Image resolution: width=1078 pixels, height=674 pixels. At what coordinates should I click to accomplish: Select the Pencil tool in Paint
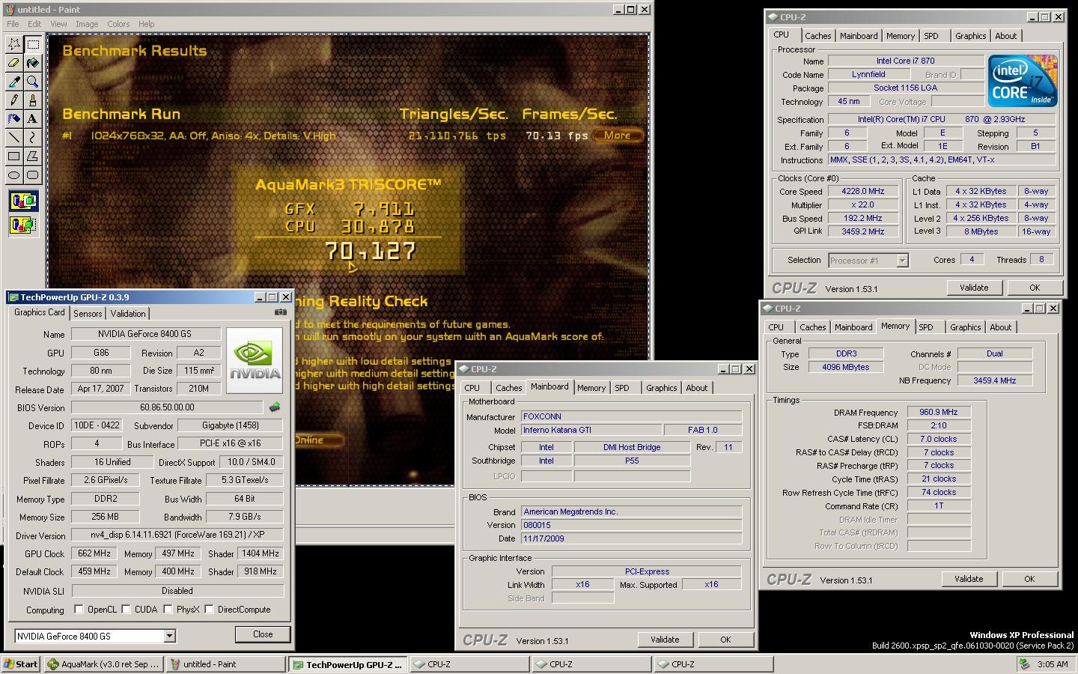(14, 100)
